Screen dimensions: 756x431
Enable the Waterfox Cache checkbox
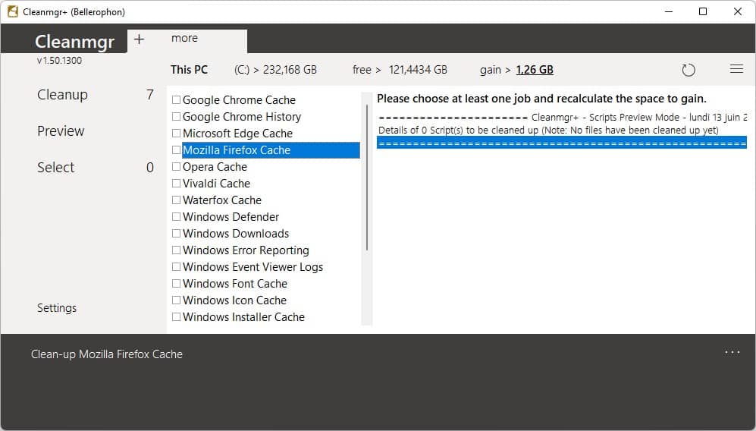[176, 200]
